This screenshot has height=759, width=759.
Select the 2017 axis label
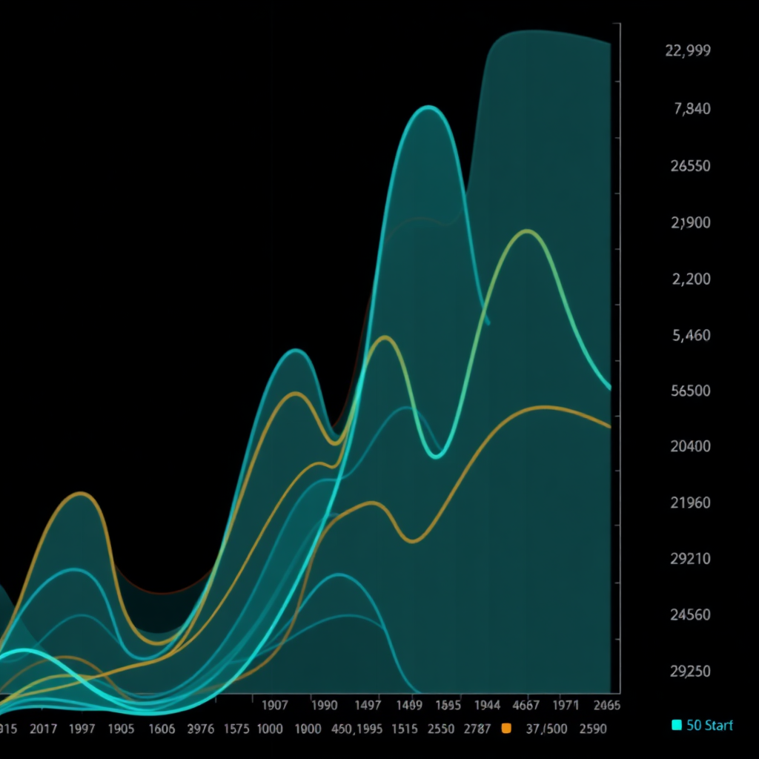[44, 729]
